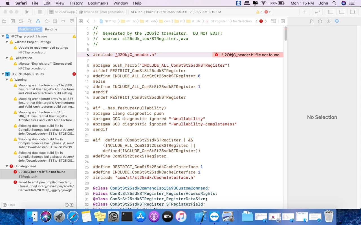Click the editor vertical scrollbar thumb
361x225 pixels.
click(285, 34)
